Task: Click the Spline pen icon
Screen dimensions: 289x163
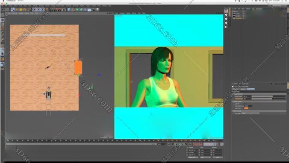Action: coord(73,9)
